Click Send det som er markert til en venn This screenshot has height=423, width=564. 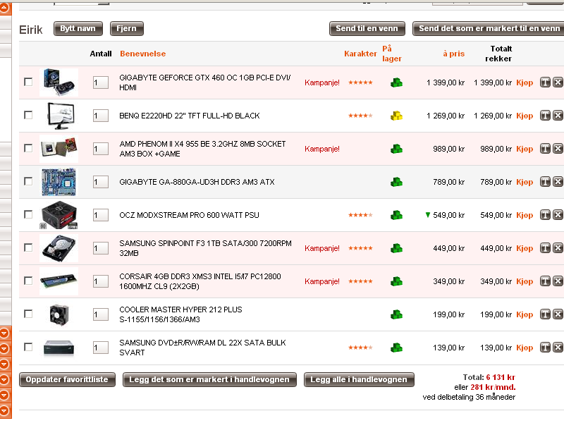[x=489, y=28]
